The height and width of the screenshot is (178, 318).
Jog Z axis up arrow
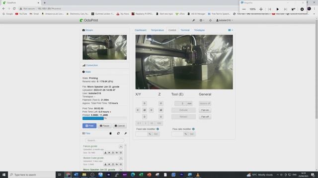(161, 103)
